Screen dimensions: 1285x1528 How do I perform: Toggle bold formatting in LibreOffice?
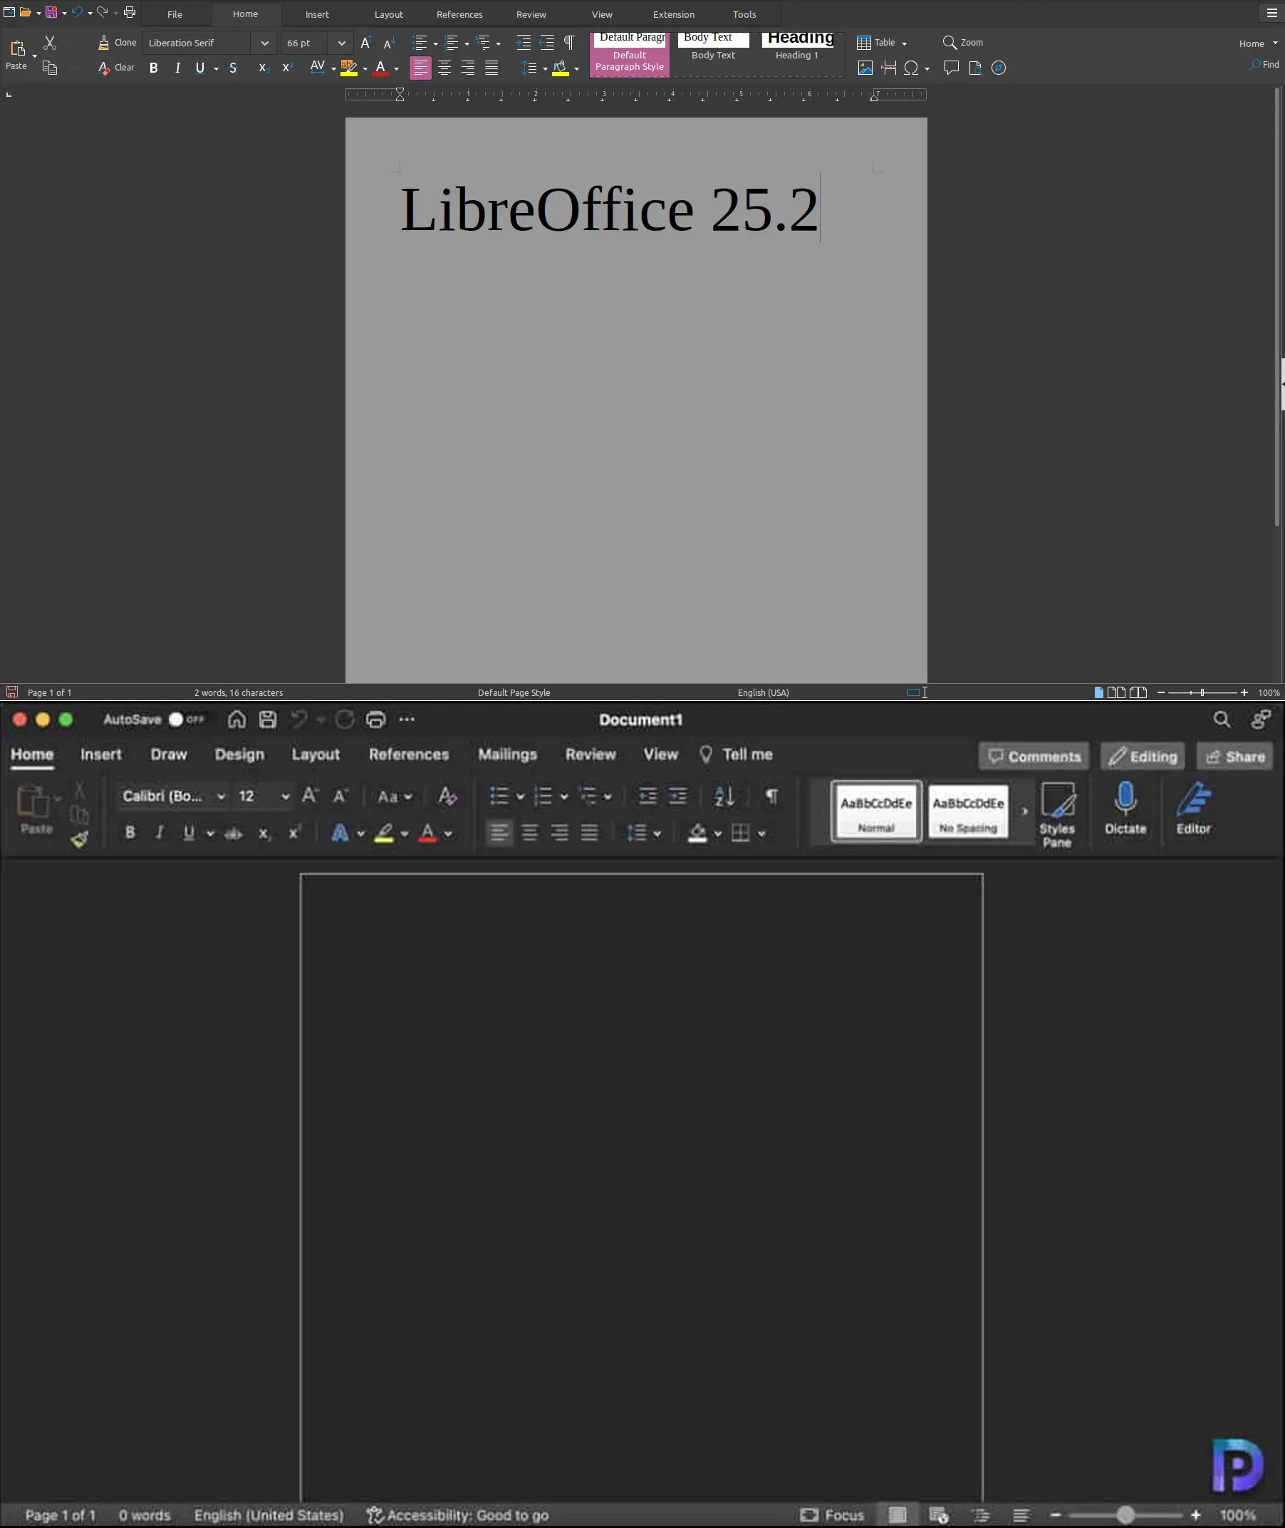pyautogui.click(x=154, y=68)
